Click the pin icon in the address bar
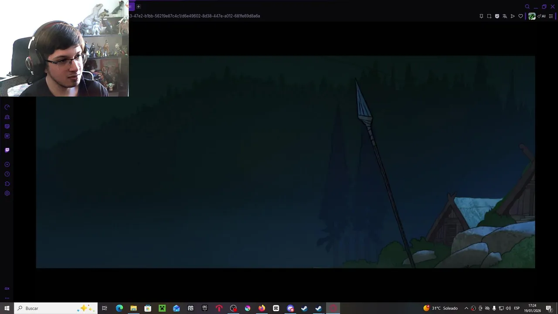This screenshot has height=314, width=558. tap(481, 16)
